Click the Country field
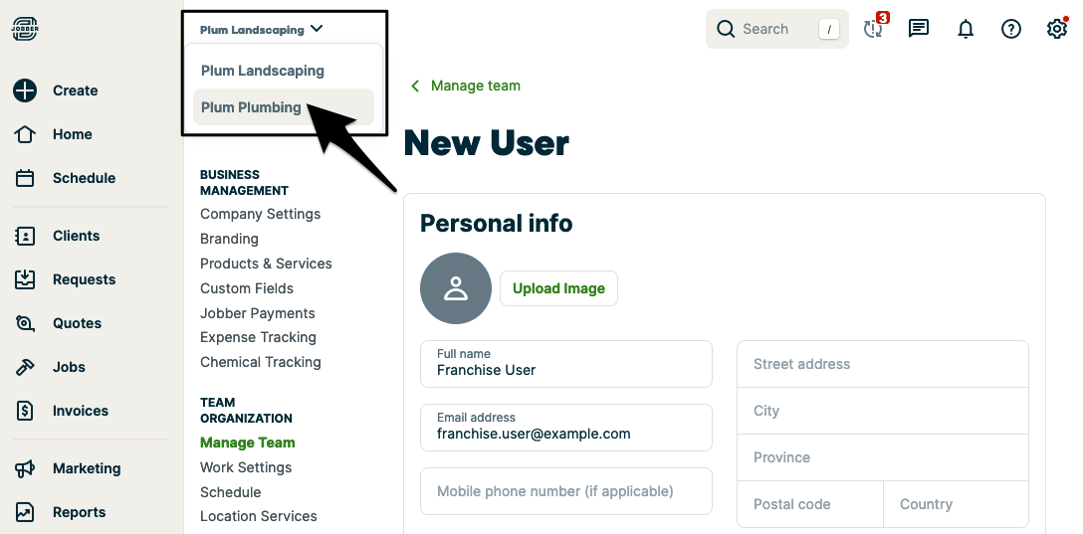This screenshot has width=1083, height=534. (x=956, y=504)
